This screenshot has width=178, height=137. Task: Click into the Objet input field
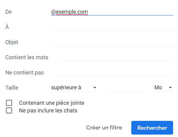pyautogui.click(x=112, y=42)
